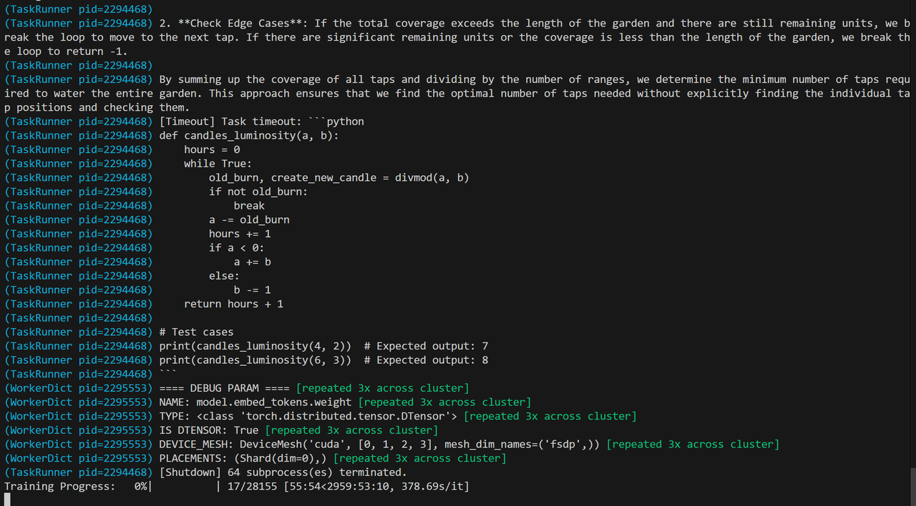Click the "# Test cases" comment
The width and height of the screenshot is (916, 506).
pos(196,332)
